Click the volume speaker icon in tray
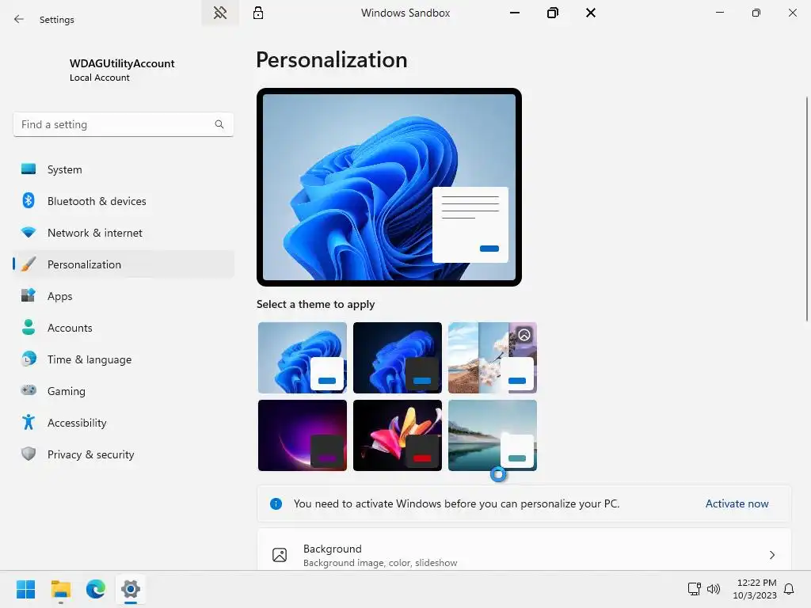 [714, 589]
